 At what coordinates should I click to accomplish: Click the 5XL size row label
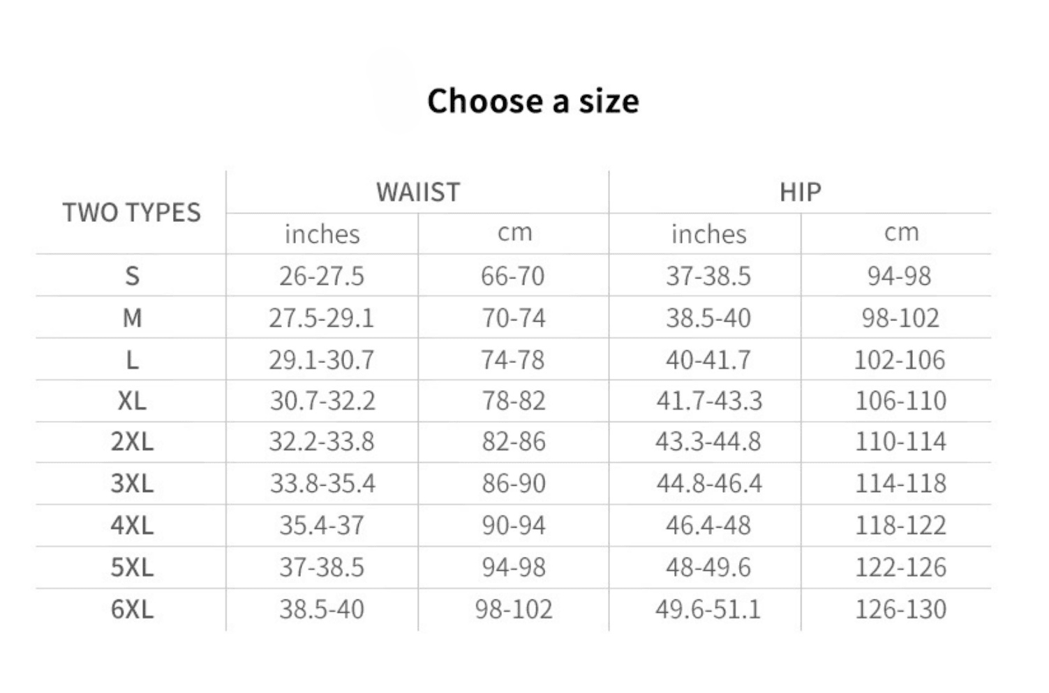click(132, 567)
